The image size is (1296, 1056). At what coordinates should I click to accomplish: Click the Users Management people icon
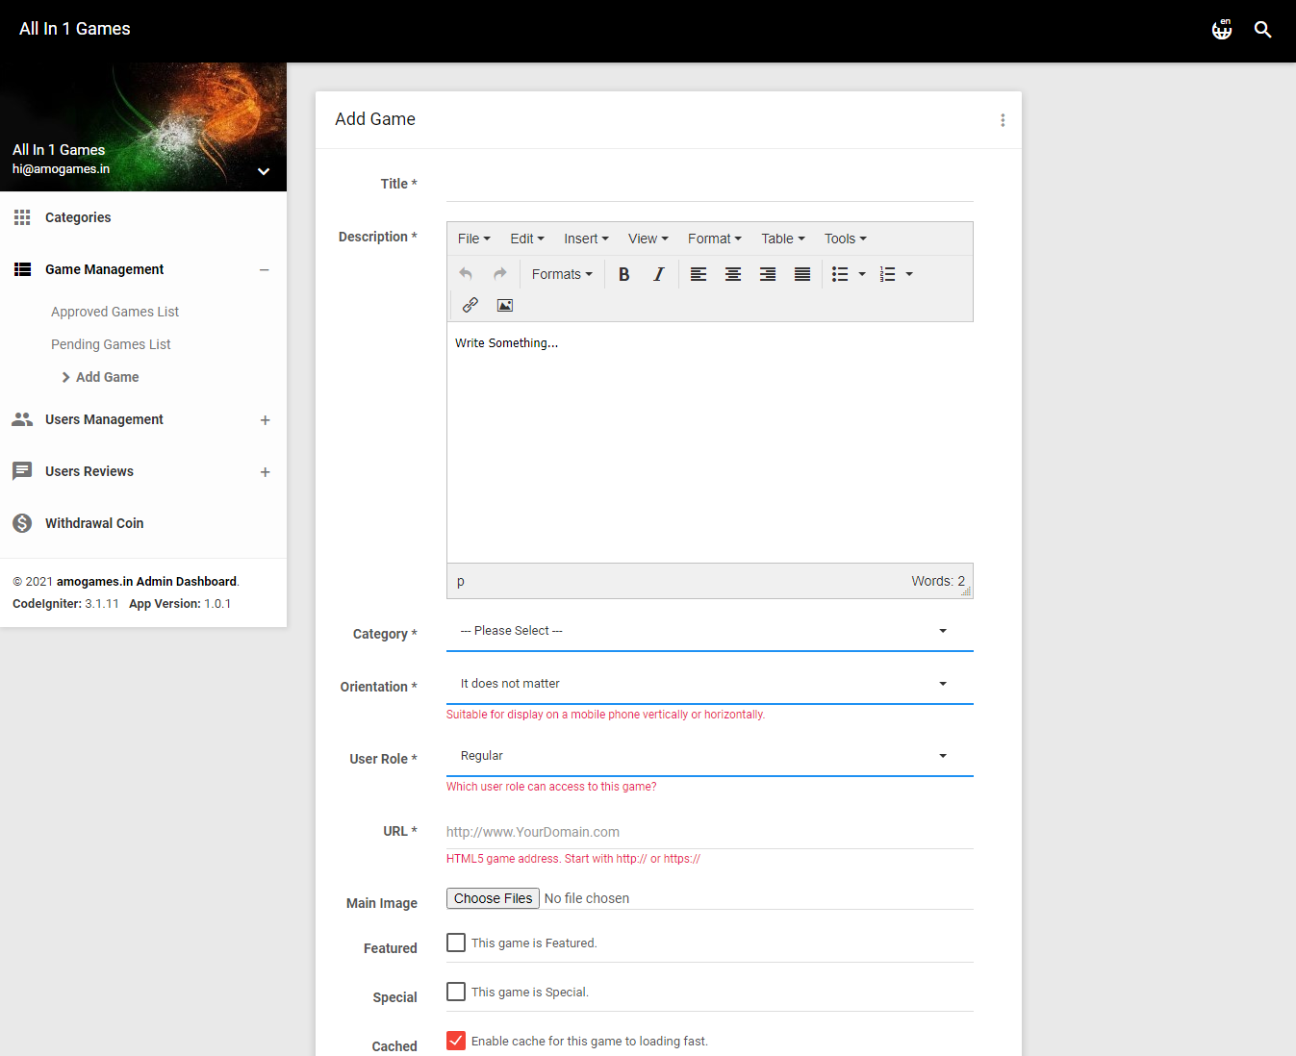pyautogui.click(x=22, y=419)
